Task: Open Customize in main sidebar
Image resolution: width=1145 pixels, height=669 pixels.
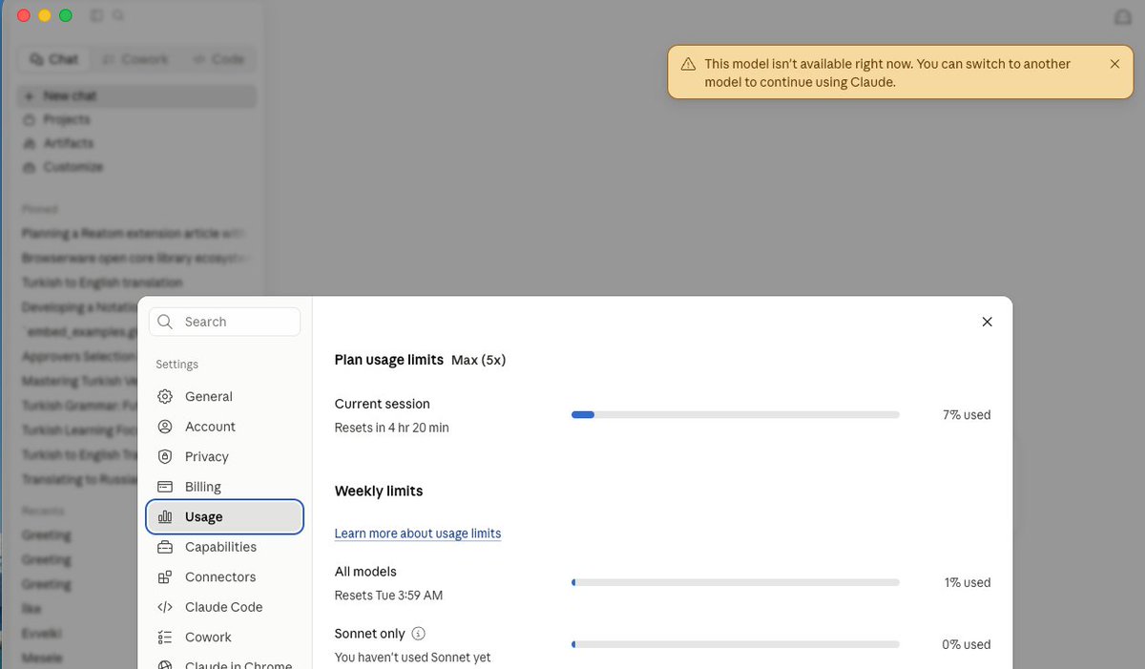Action: [x=136, y=167]
